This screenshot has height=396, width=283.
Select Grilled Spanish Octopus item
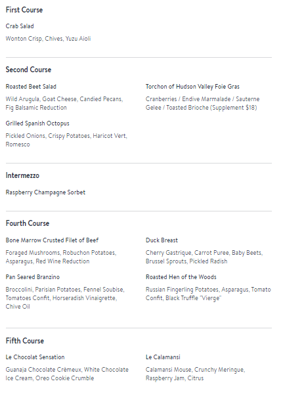click(x=37, y=123)
